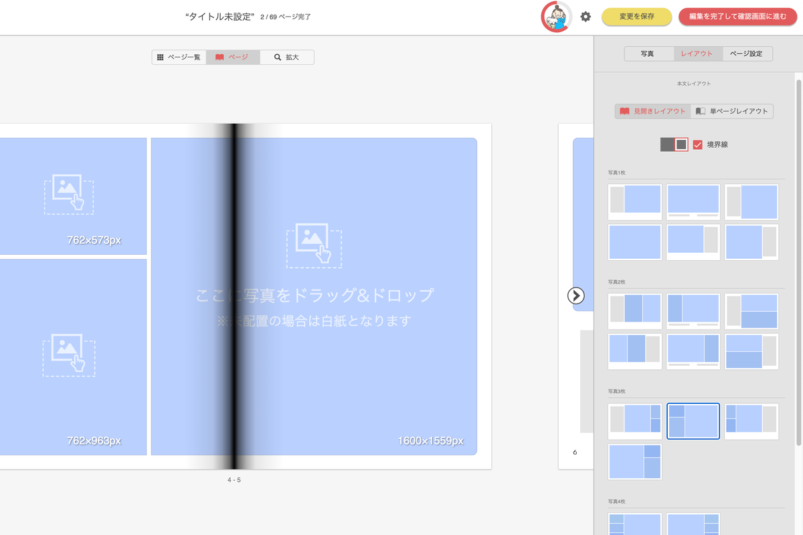
Task: Switch to 見開きレイアウト mode
Action: [x=652, y=111]
